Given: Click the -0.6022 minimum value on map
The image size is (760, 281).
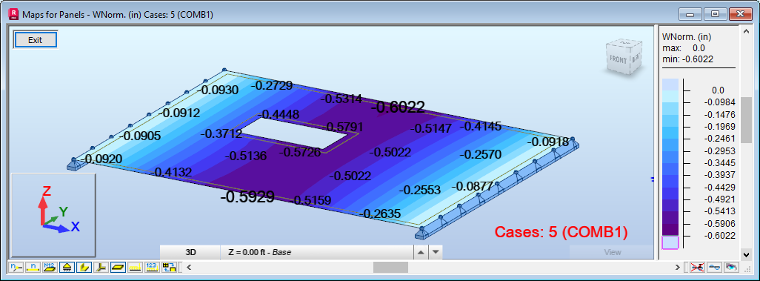Looking at the screenshot, I should pos(398,107).
